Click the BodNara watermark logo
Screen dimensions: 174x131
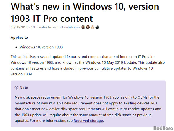163,128
